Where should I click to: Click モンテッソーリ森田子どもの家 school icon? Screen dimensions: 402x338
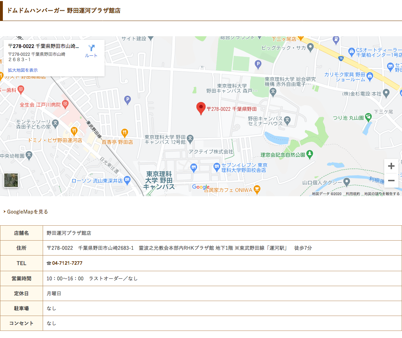click(x=55, y=124)
